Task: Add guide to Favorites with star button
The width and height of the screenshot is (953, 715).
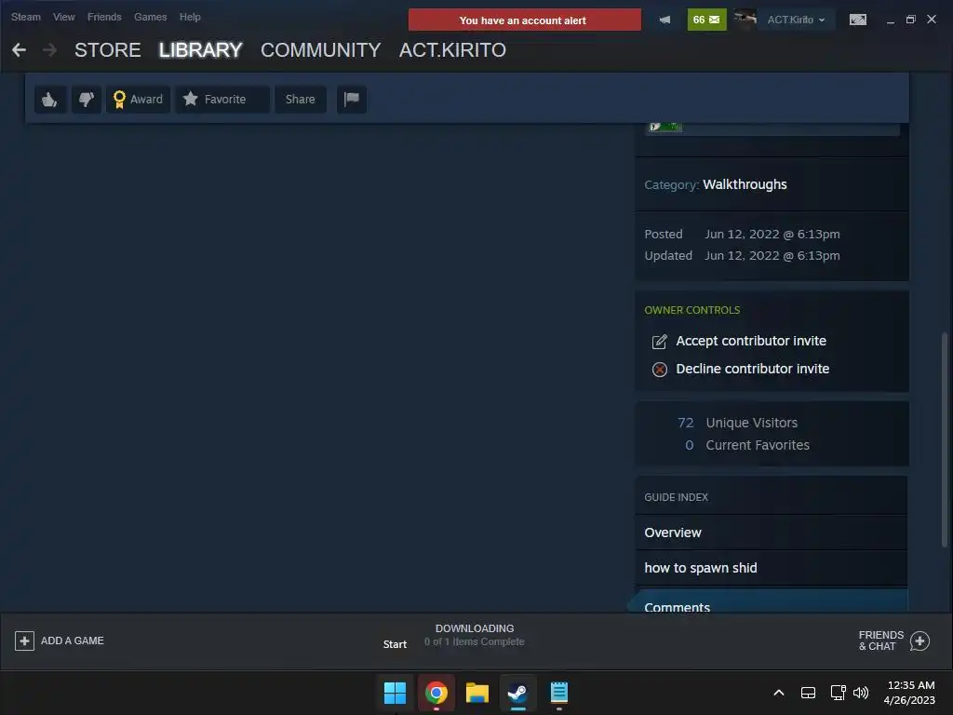Action: point(222,99)
